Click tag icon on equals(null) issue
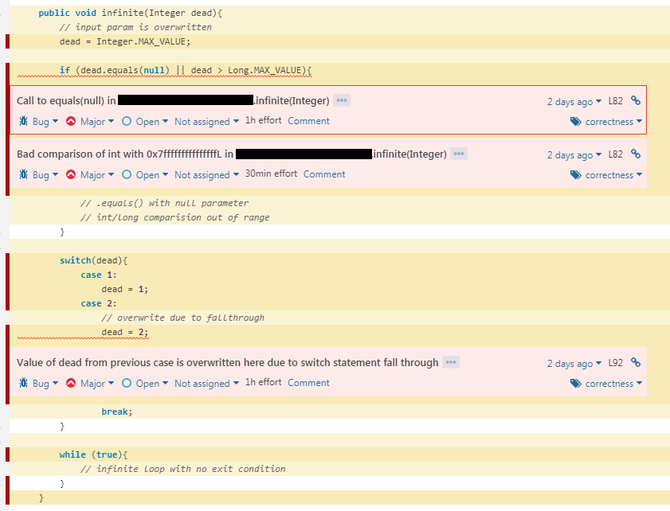This screenshot has height=511, width=670. [x=575, y=122]
